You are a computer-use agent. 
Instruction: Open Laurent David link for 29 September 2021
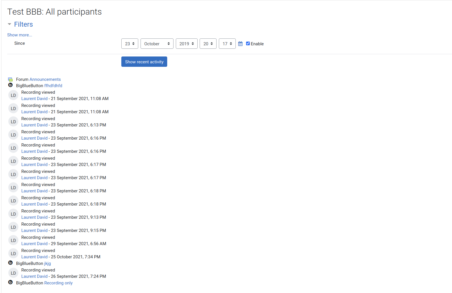click(x=34, y=244)
